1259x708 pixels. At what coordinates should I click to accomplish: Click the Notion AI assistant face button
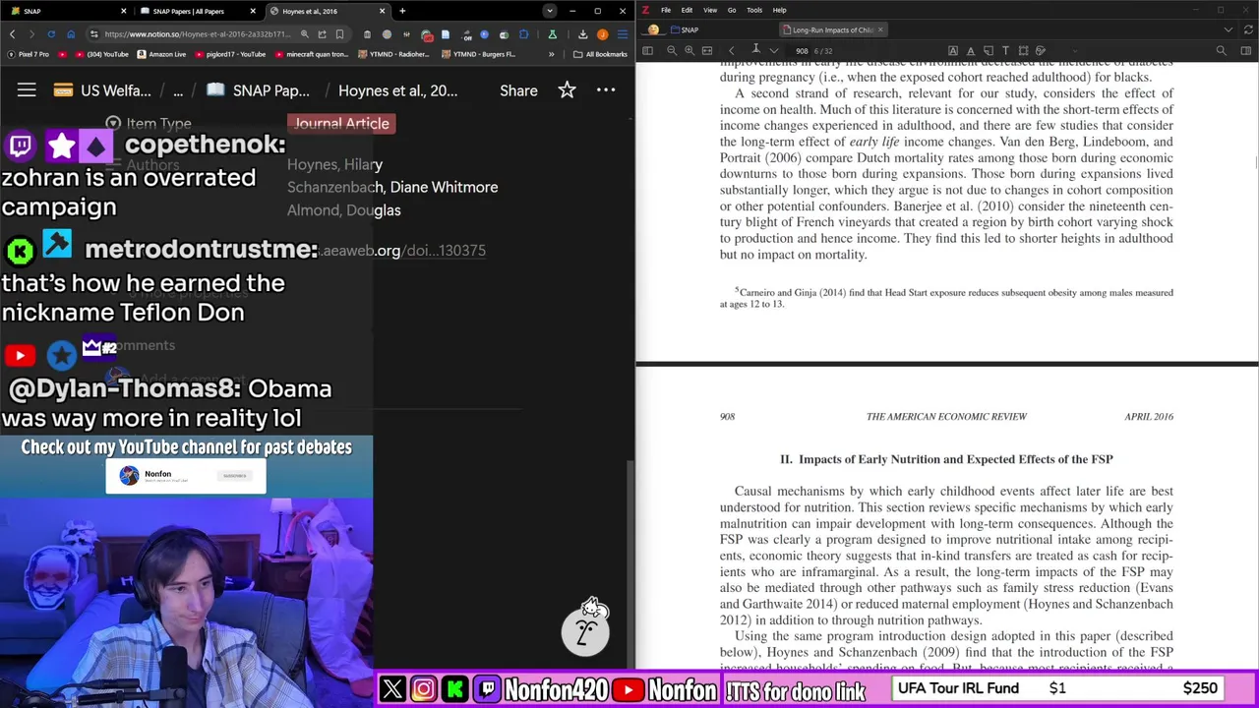[585, 629]
